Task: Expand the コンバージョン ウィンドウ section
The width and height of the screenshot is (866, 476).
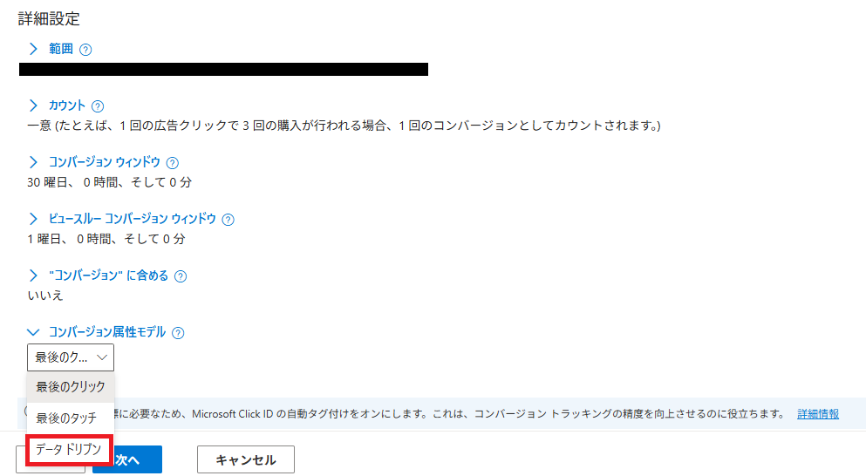Action: tap(33, 162)
